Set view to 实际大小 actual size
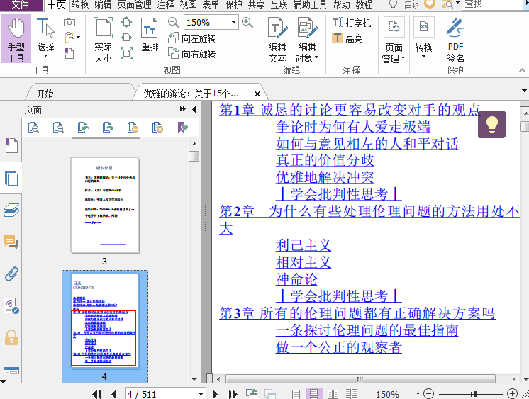The image size is (529, 399). coord(103,40)
